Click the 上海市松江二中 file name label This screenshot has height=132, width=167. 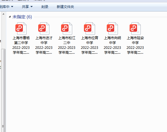pyautogui.click(x=67, y=45)
